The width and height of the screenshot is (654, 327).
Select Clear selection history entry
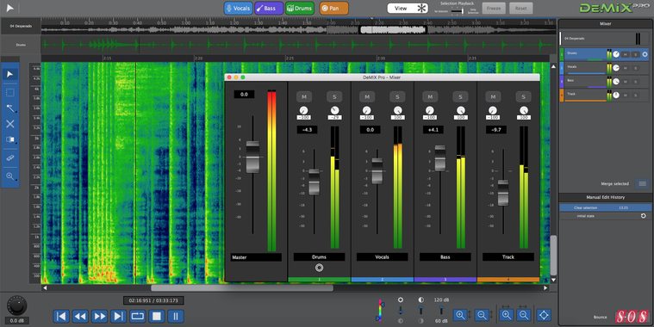tap(604, 208)
